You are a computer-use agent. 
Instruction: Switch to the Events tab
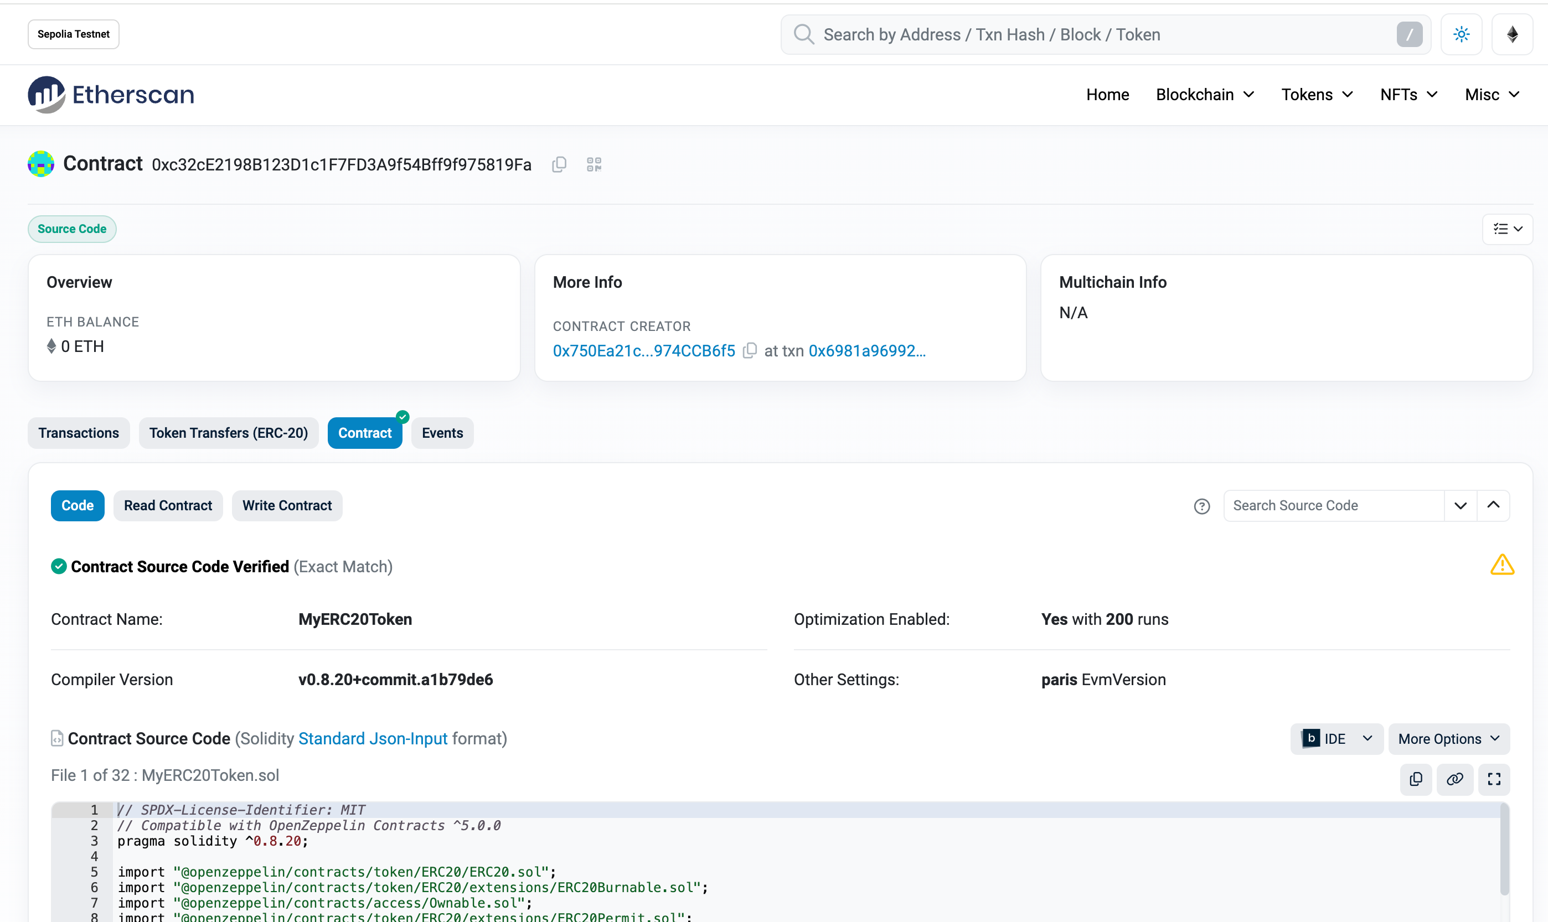point(442,433)
